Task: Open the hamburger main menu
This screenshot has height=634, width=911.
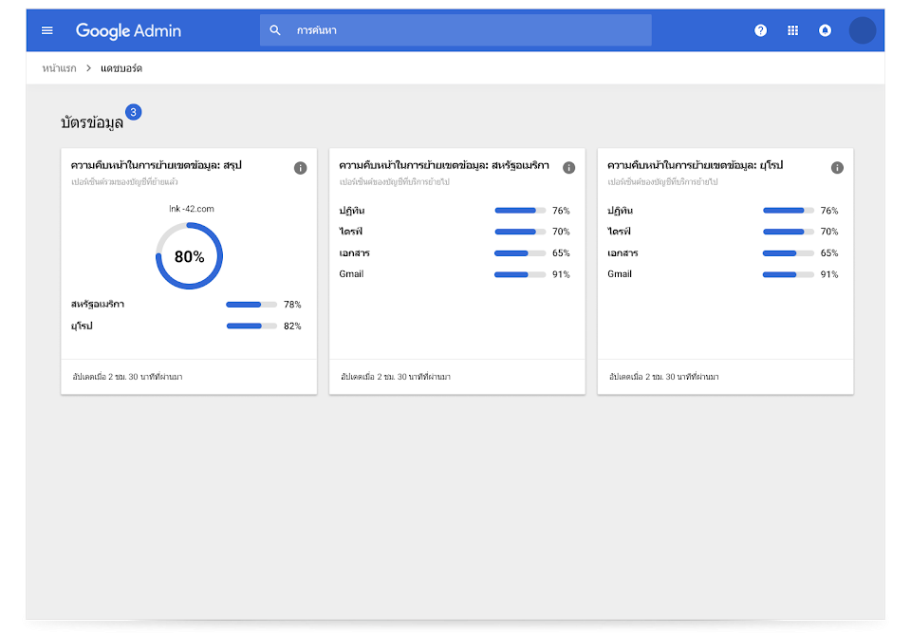Action: click(47, 30)
